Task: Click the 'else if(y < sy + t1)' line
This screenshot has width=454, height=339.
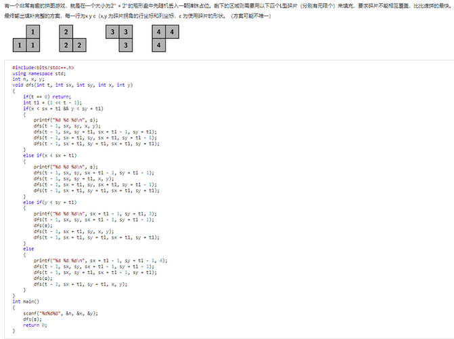Action: (50, 202)
